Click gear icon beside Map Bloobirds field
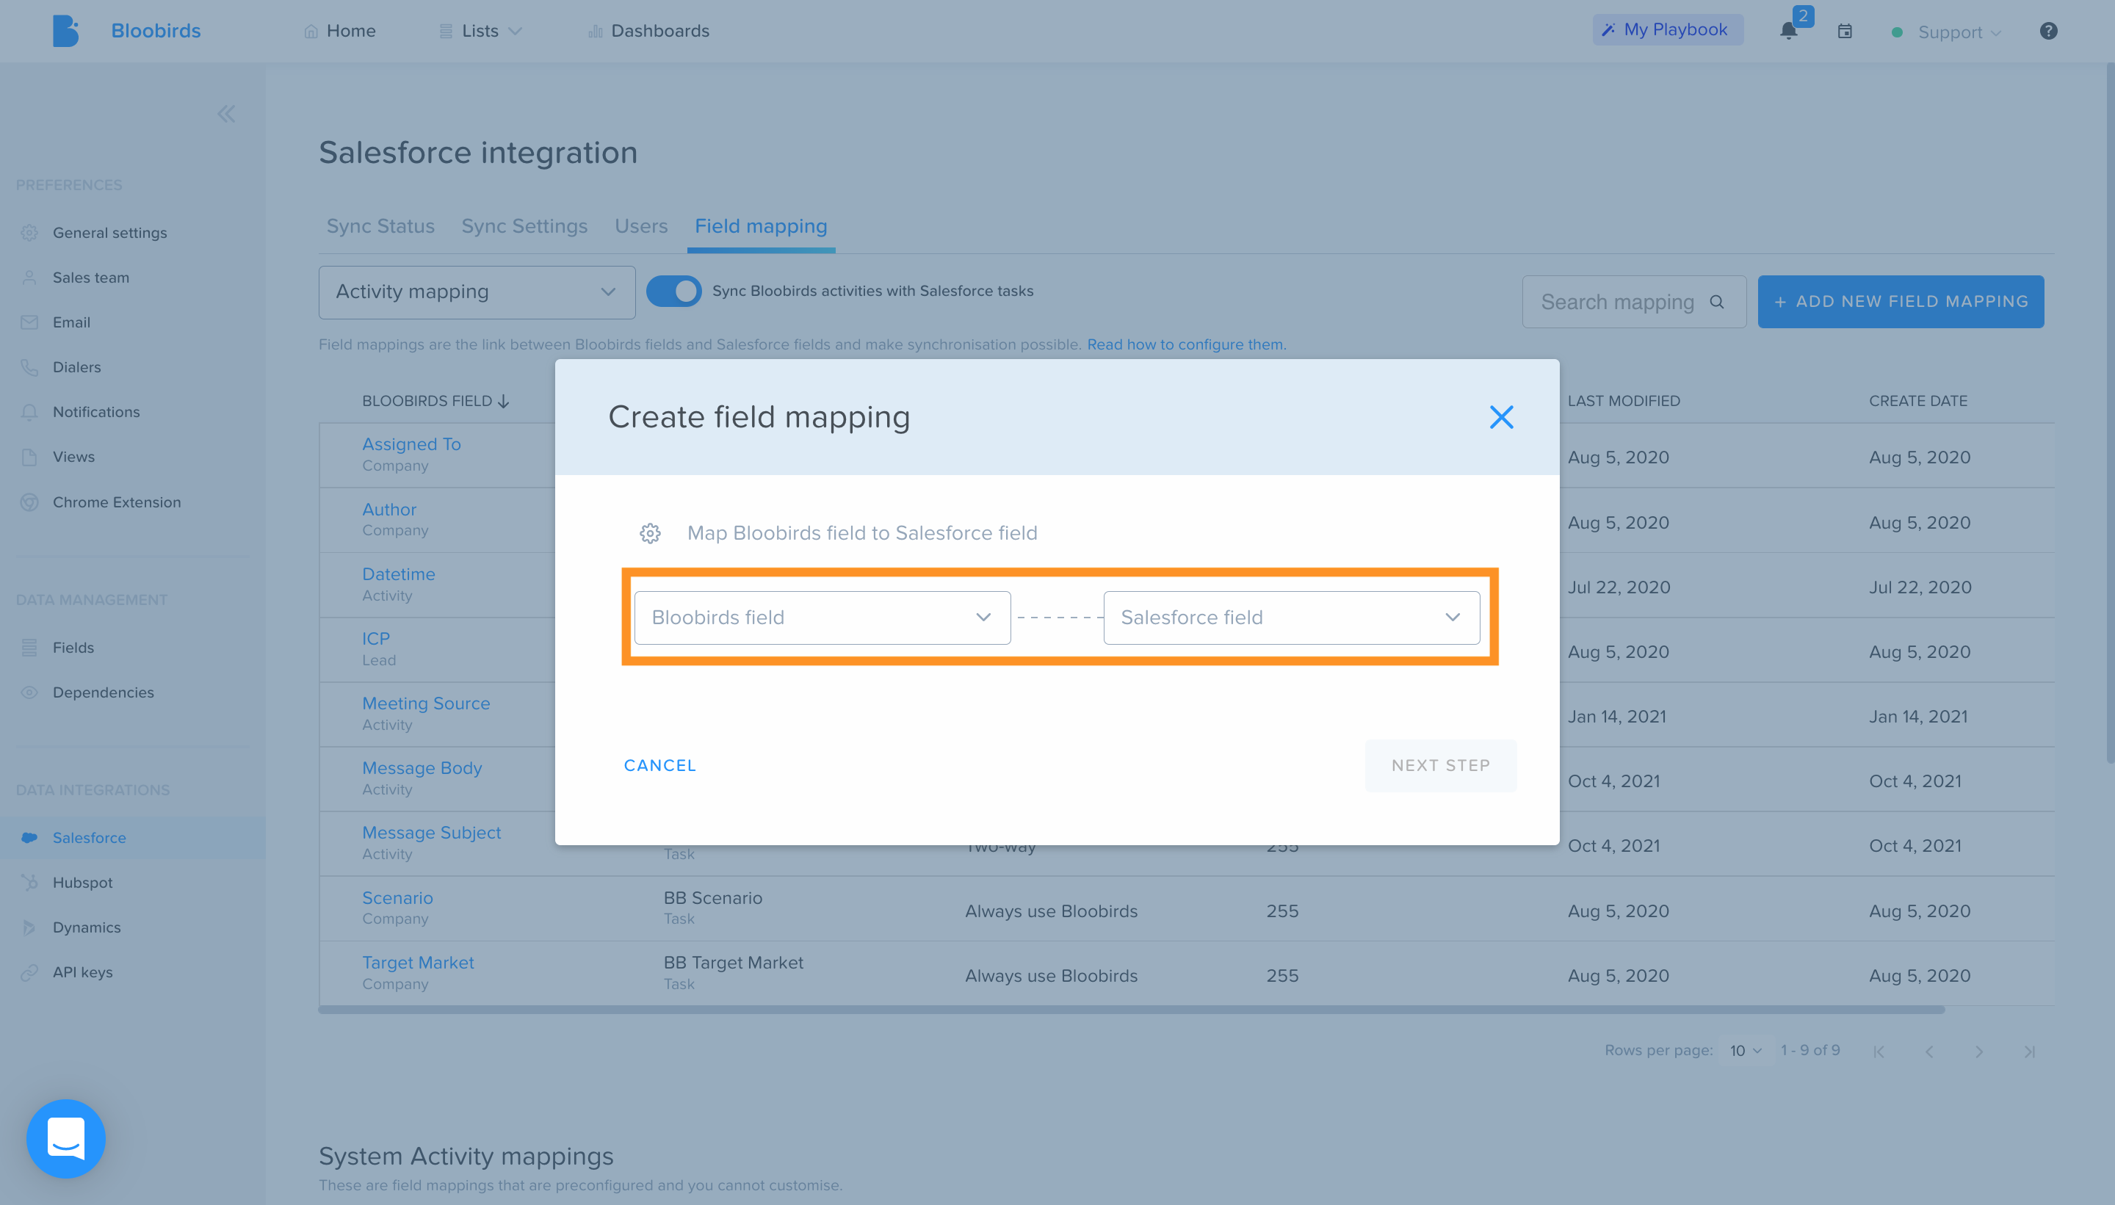The height and width of the screenshot is (1205, 2115). (x=651, y=533)
